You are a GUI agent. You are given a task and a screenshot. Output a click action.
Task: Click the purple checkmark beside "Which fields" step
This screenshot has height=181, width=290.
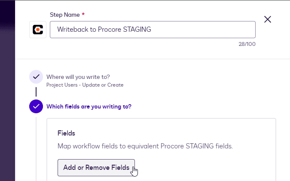click(36, 106)
